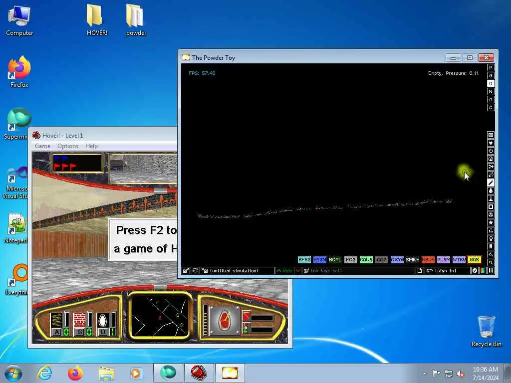Open the Walls category in Powder Toy sidebar
The width and height of the screenshot is (511, 383).
(x=491, y=135)
